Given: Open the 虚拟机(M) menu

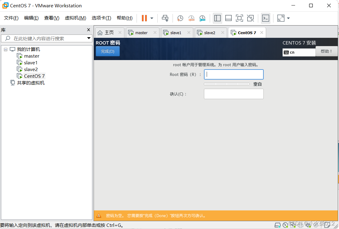Looking at the screenshot, I should pos(76,18).
